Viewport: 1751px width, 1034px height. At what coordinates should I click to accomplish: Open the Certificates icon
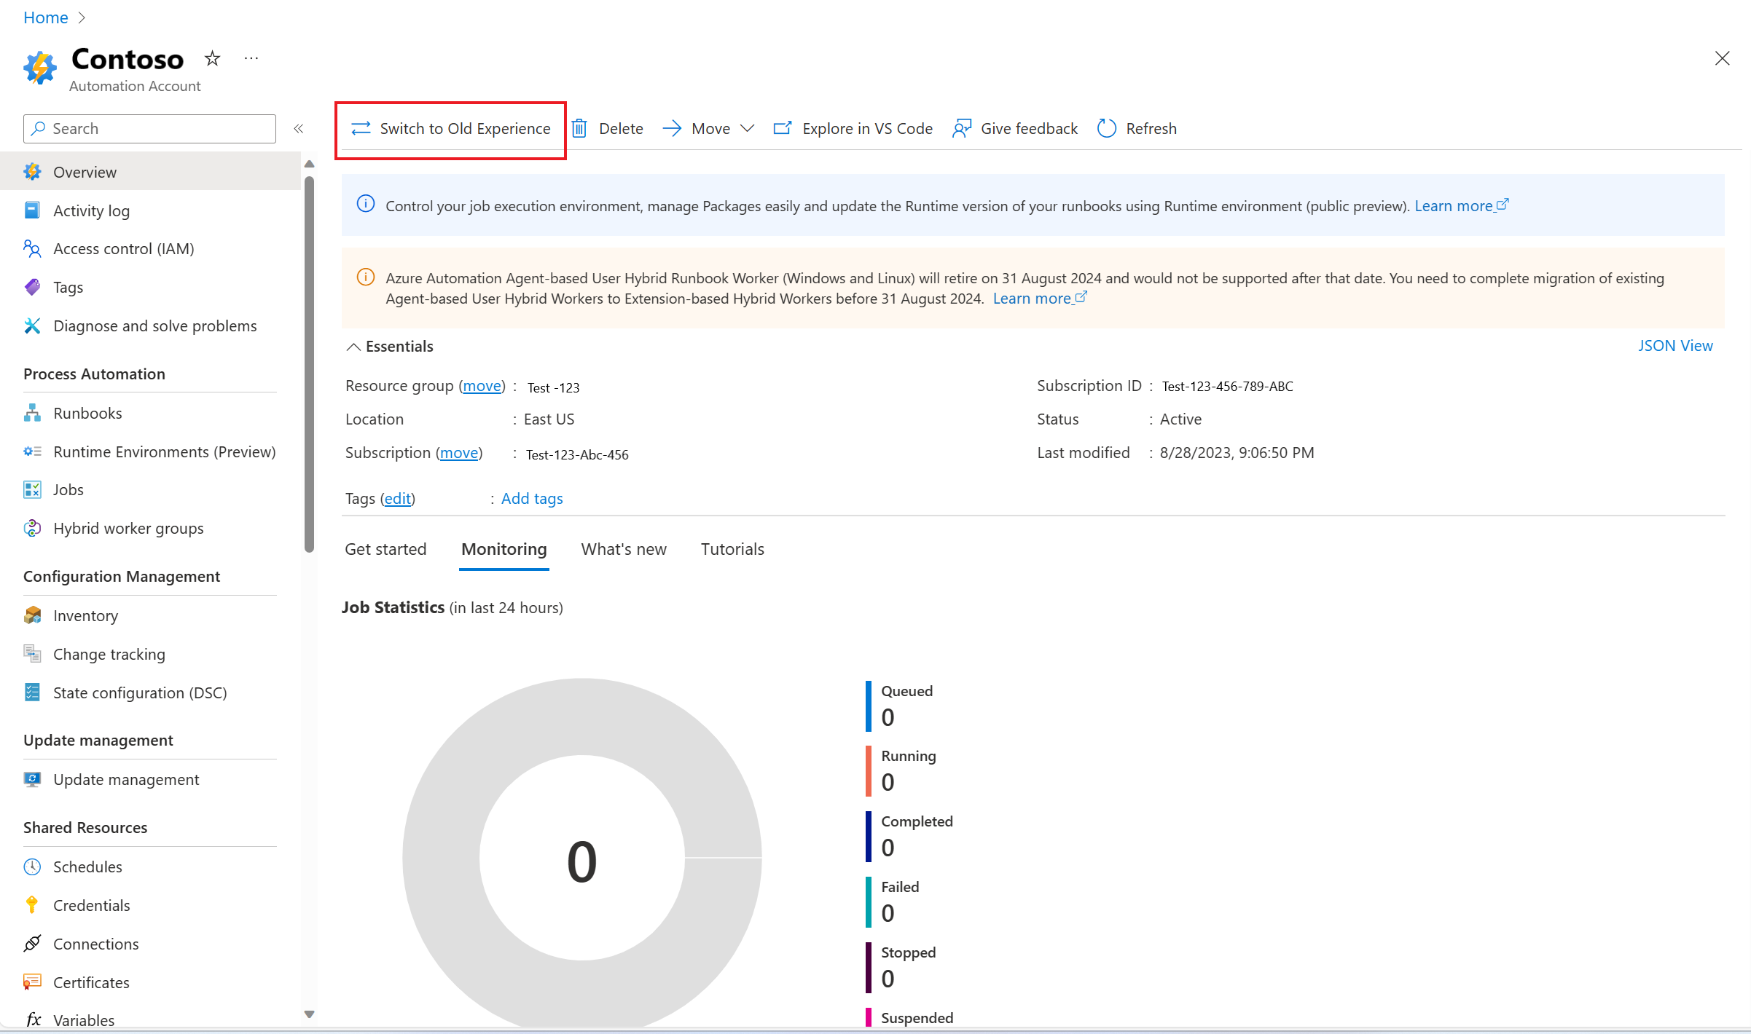[32, 982]
